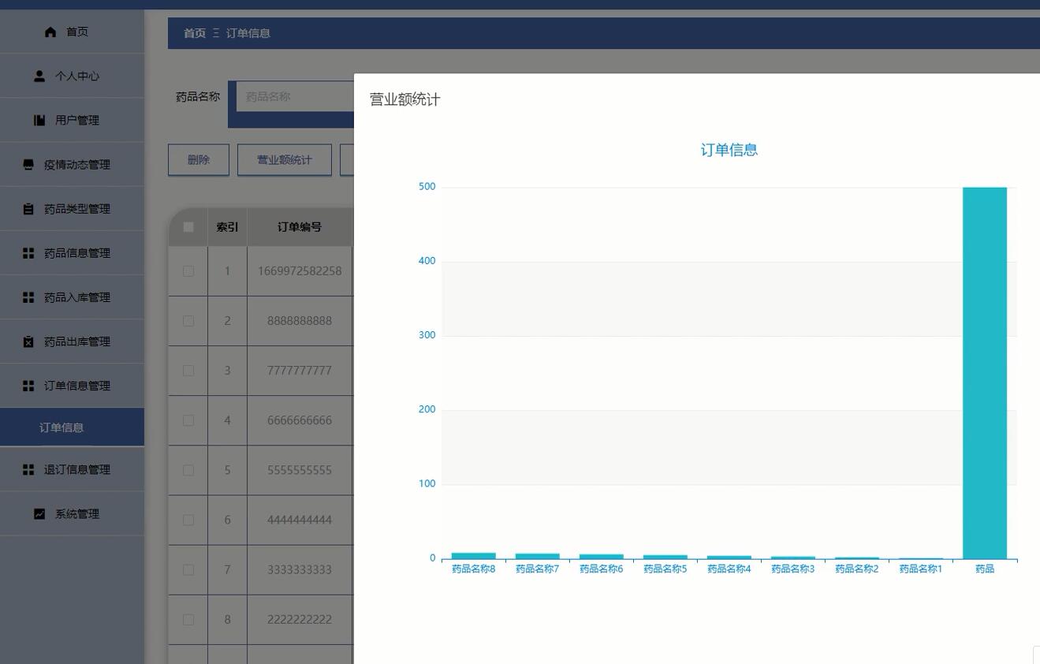Click the grid icon beside 退订信息管理
This screenshot has height=664, width=1040.
point(28,469)
